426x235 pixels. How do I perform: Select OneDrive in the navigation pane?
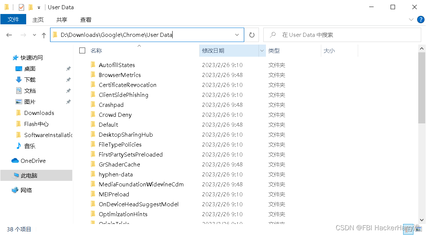click(x=33, y=161)
